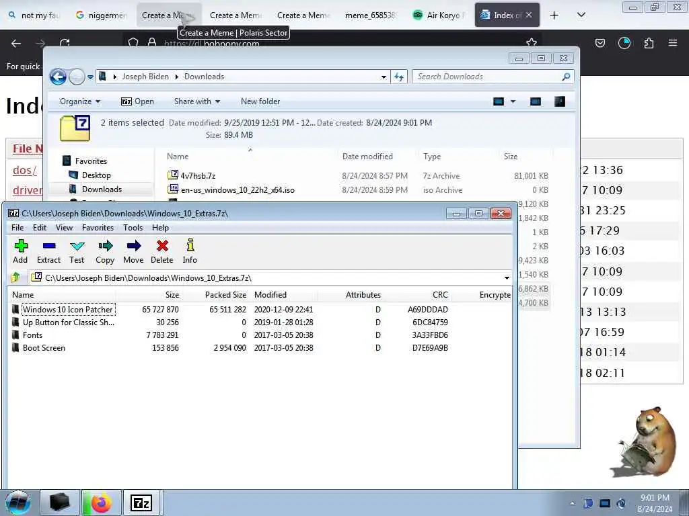Viewport: 689px width, 516px height.
Task: Open a new browser tab
Action: (554, 15)
